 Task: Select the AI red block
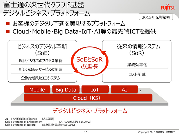124,90
